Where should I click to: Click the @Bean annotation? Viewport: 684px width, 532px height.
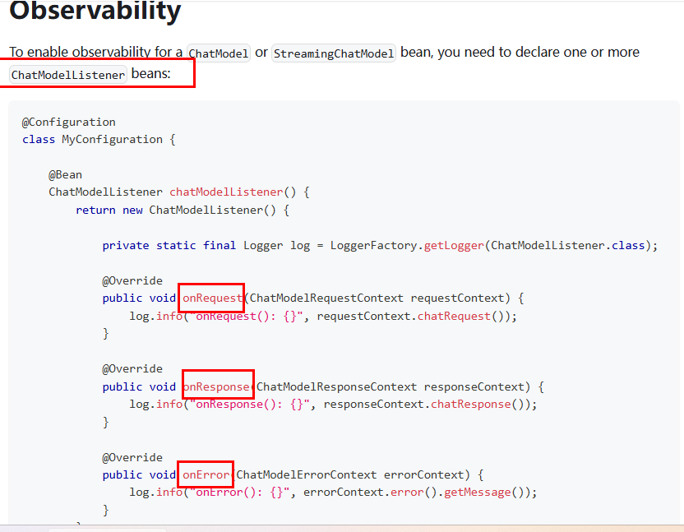click(66, 174)
